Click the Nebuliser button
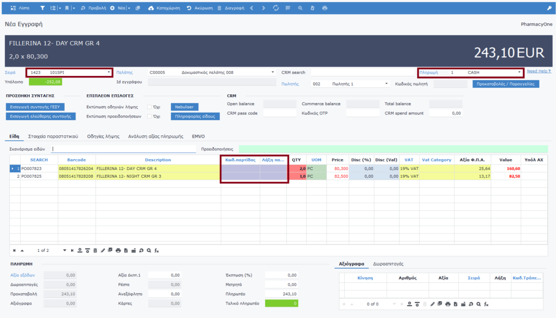The width and height of the screenshot is (556, 318). tap(185, 107)
